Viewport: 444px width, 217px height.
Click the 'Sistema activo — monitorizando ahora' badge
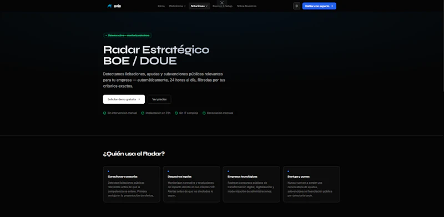coord(128,36)
